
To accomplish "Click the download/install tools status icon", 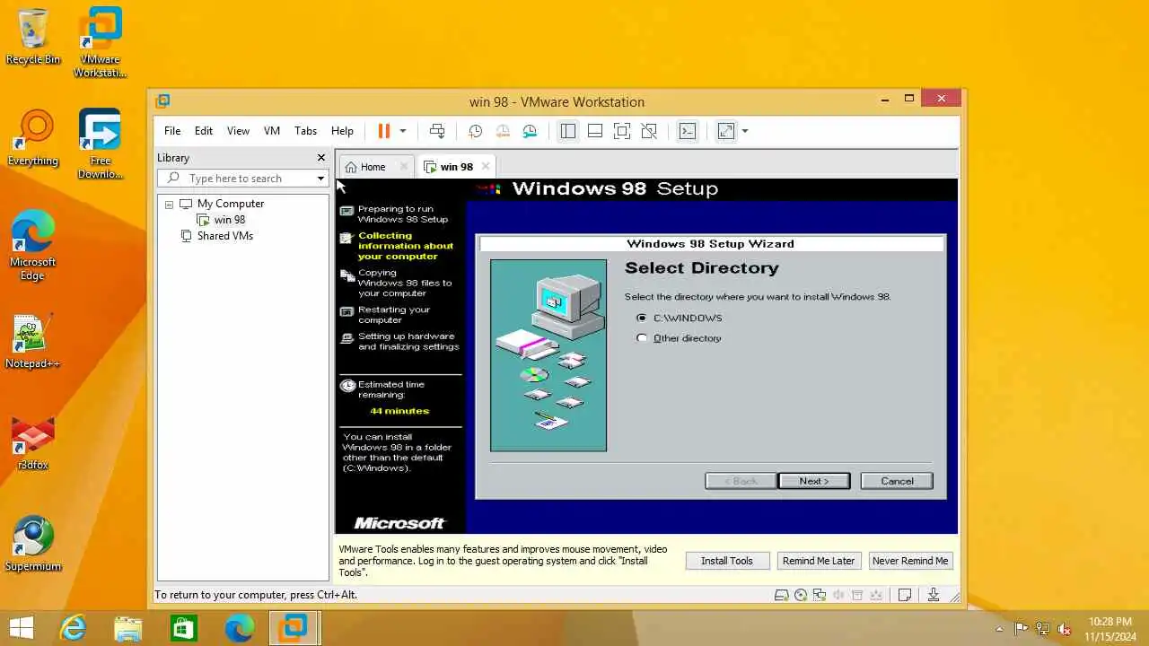I will click(934, 595).
